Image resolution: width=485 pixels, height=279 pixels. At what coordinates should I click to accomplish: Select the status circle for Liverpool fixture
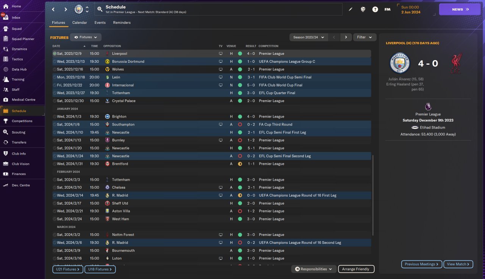(x=55, y=54)
